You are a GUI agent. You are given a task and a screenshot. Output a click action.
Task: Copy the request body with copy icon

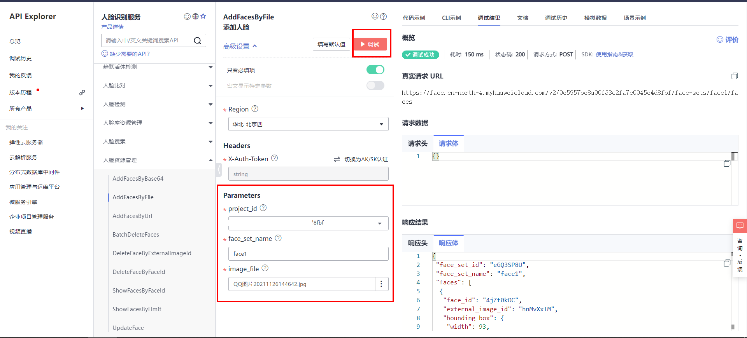(727, 164)
